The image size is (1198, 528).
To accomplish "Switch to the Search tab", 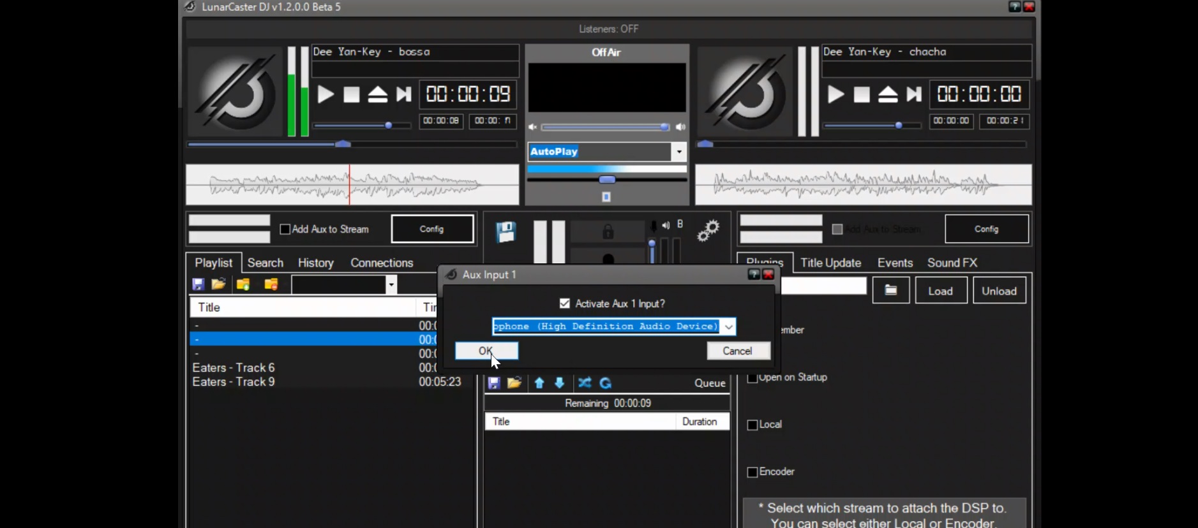I will point(266,263).
